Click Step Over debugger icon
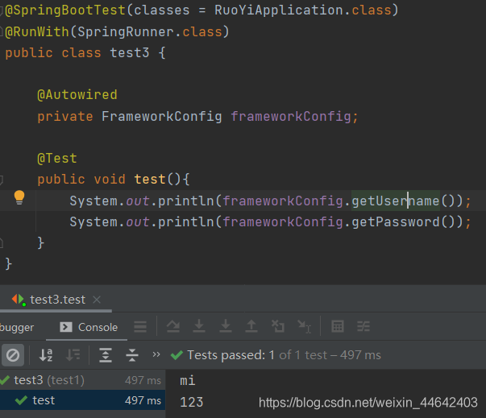The image size is (486, 418). [173, 326]
